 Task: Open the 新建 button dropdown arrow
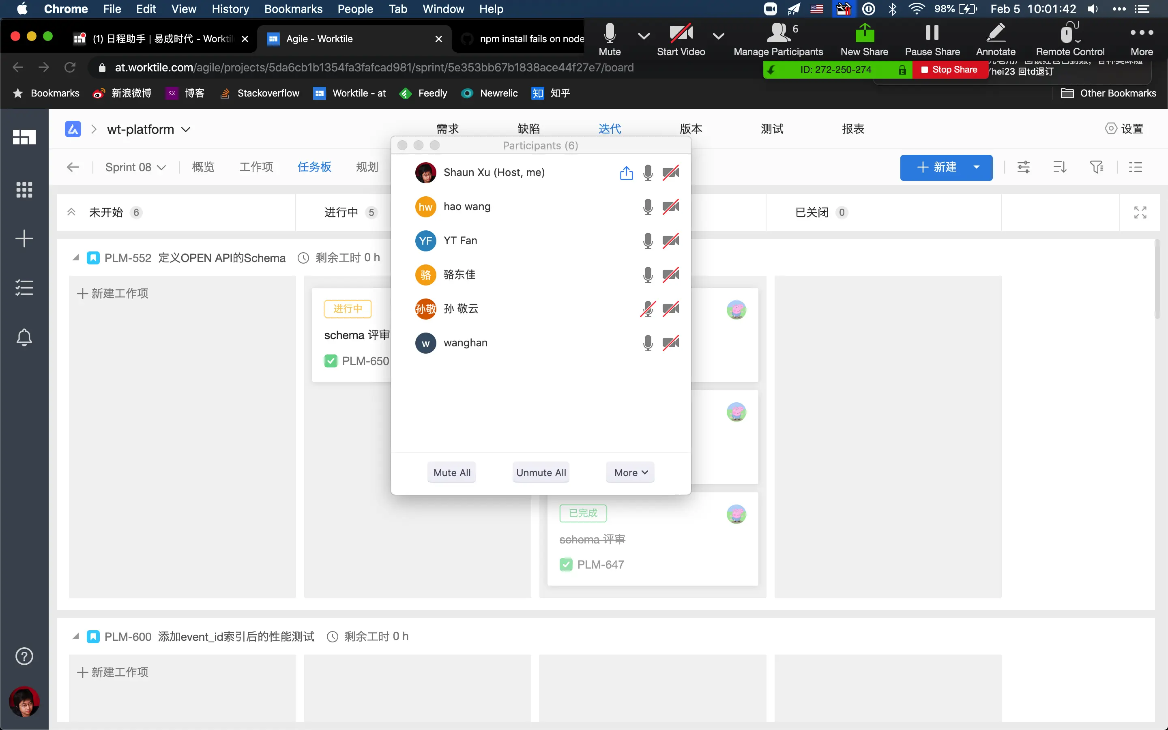tap(977, 167)
